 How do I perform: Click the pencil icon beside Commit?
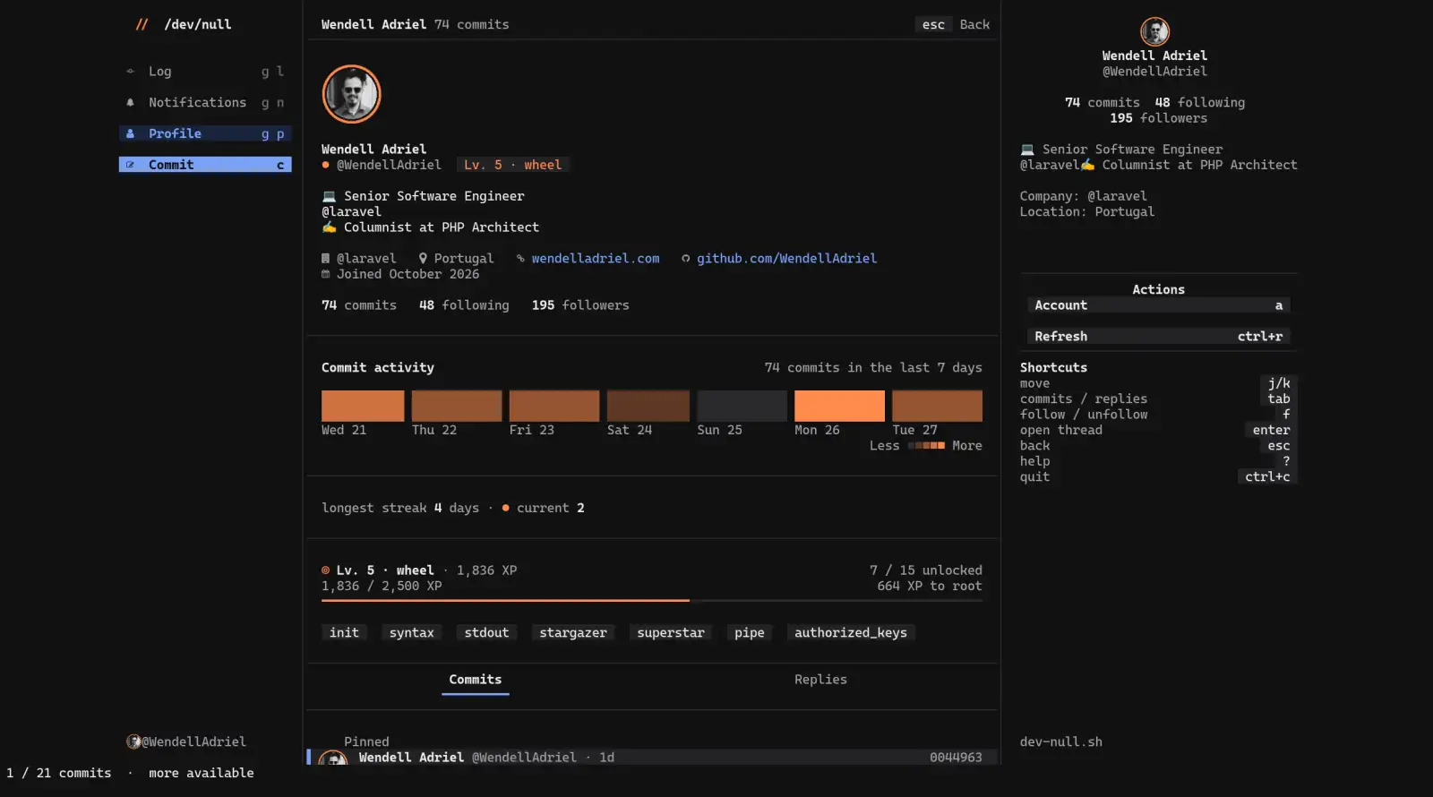pos(130,165)
